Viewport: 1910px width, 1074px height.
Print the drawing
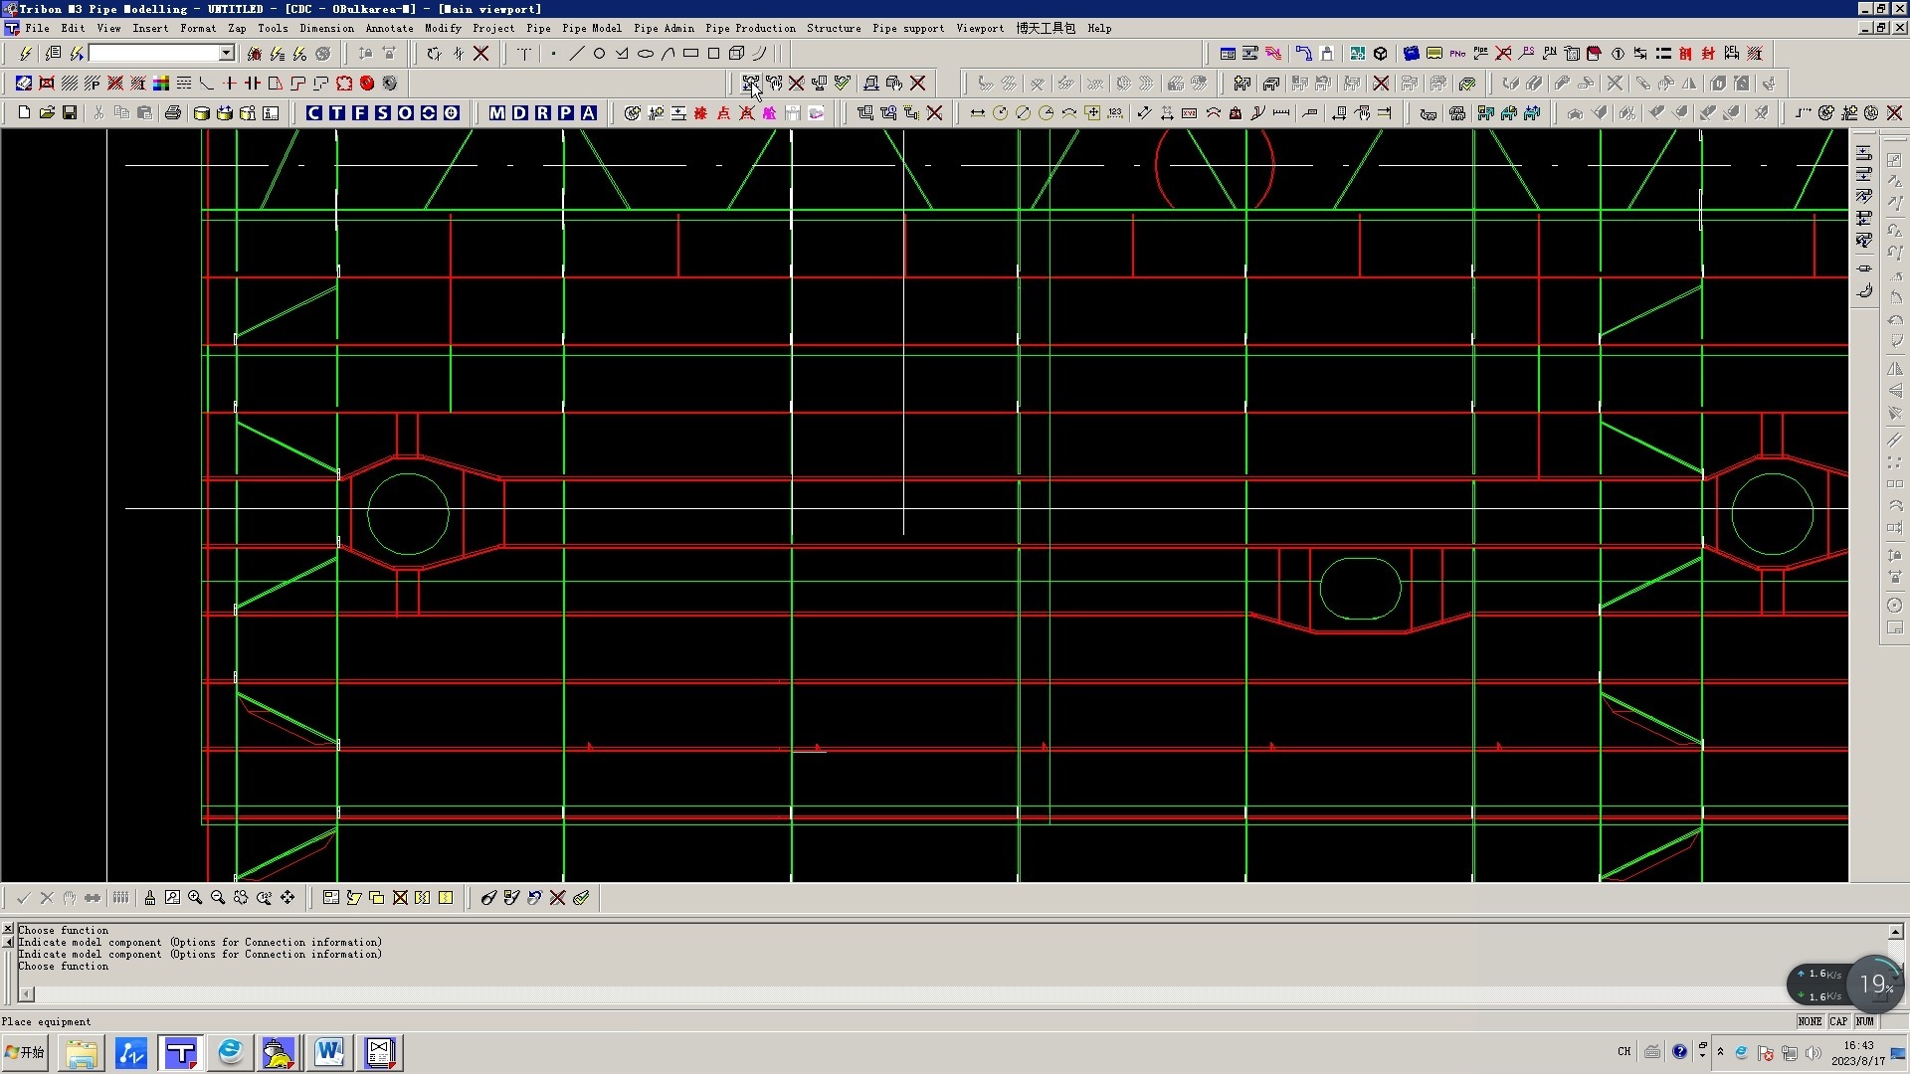click(x=173, y=113)
